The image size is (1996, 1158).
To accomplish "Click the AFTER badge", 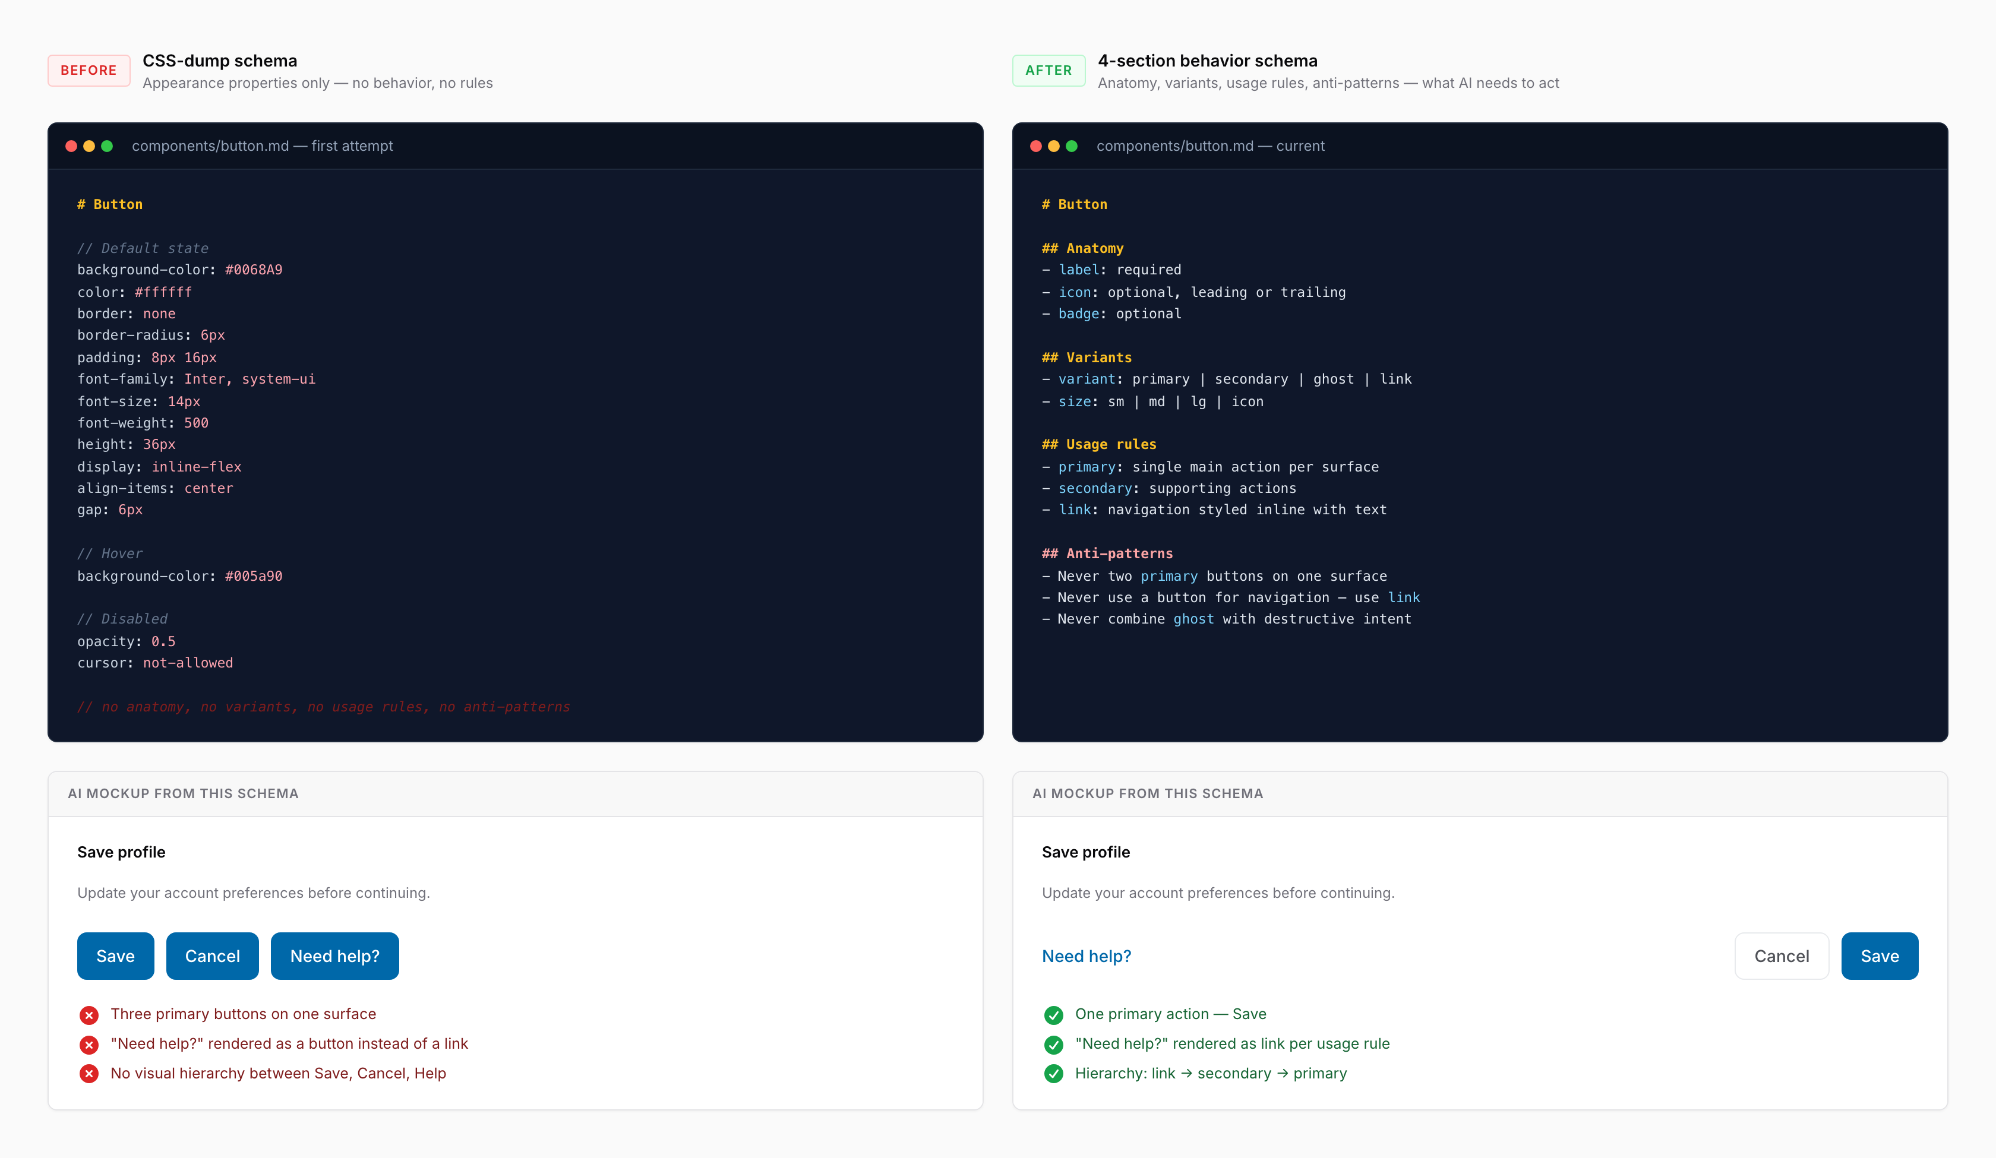I will pyautogui.click(x=1048, y=71).
